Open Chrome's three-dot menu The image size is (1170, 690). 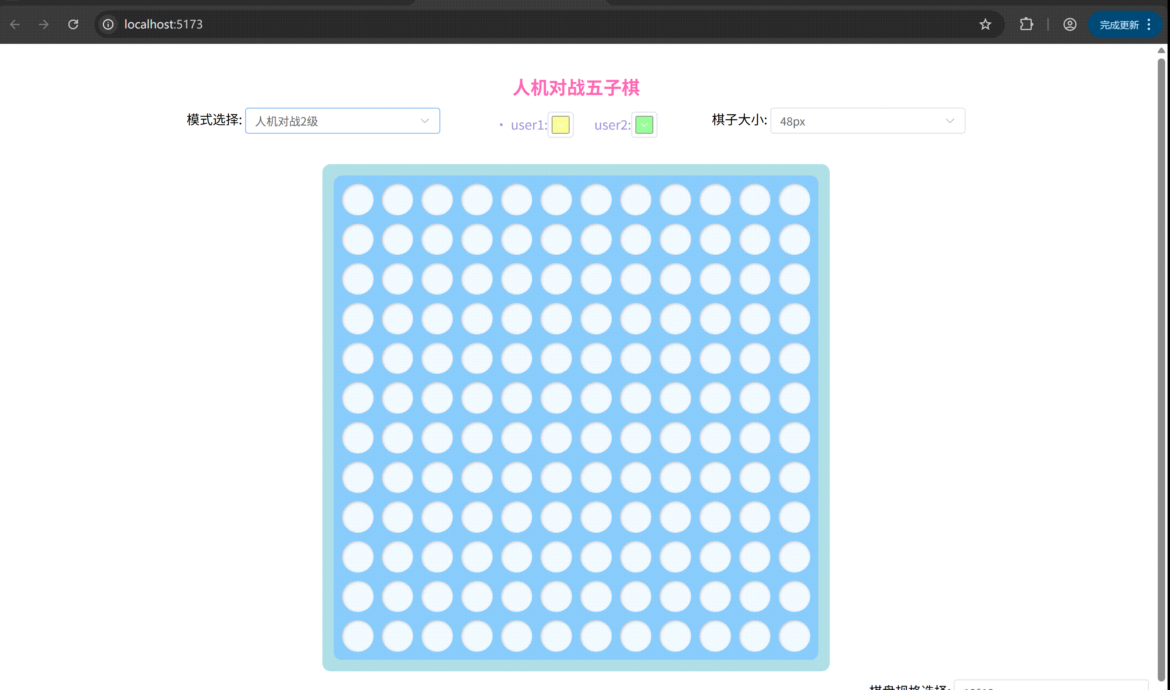pos(1150,24)
